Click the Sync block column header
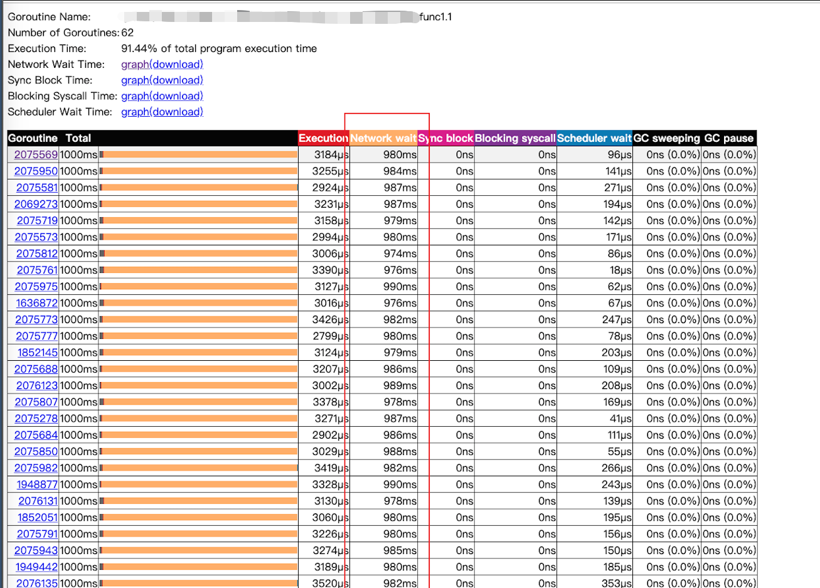 (x=446, y=138)
